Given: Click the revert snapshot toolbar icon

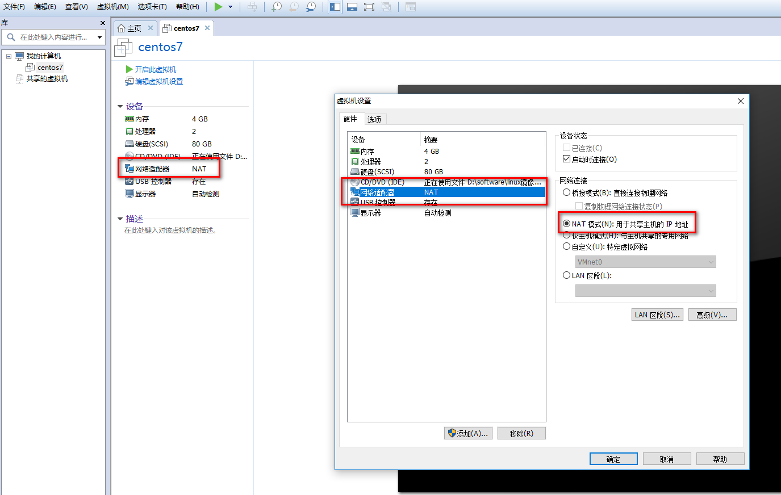Looking at the screenshot, I should 294,7.
